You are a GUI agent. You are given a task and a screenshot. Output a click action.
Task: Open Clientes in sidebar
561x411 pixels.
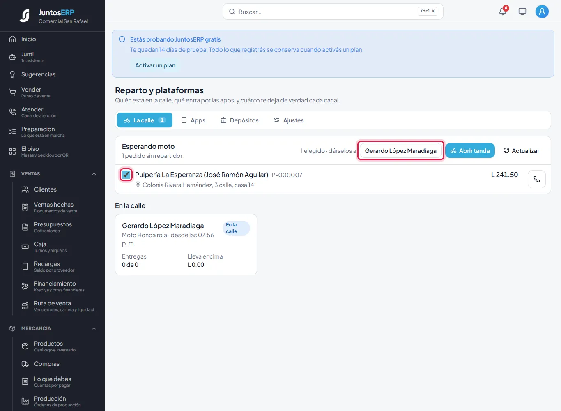tap(59, 189)
